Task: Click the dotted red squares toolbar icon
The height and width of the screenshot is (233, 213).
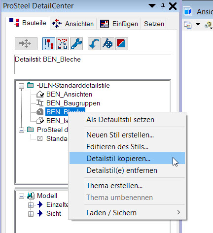Action: [x=63, y=44]
